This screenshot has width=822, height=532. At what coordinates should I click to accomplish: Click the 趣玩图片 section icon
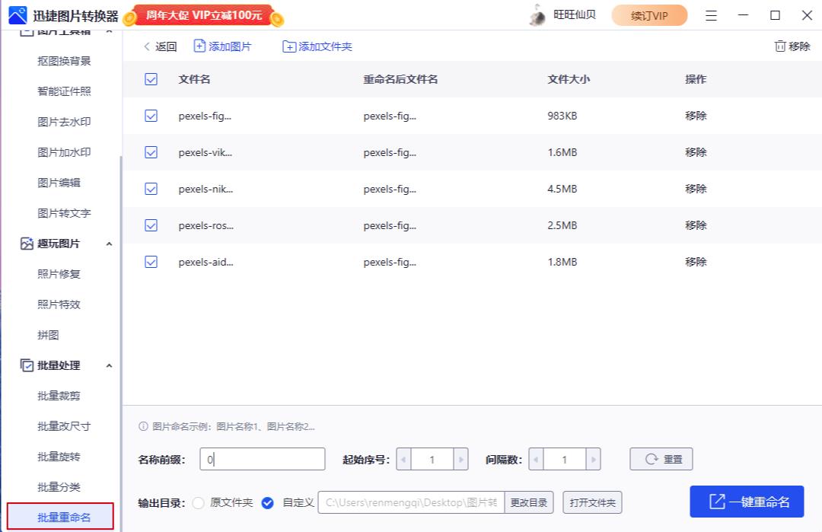click(27, 244)
